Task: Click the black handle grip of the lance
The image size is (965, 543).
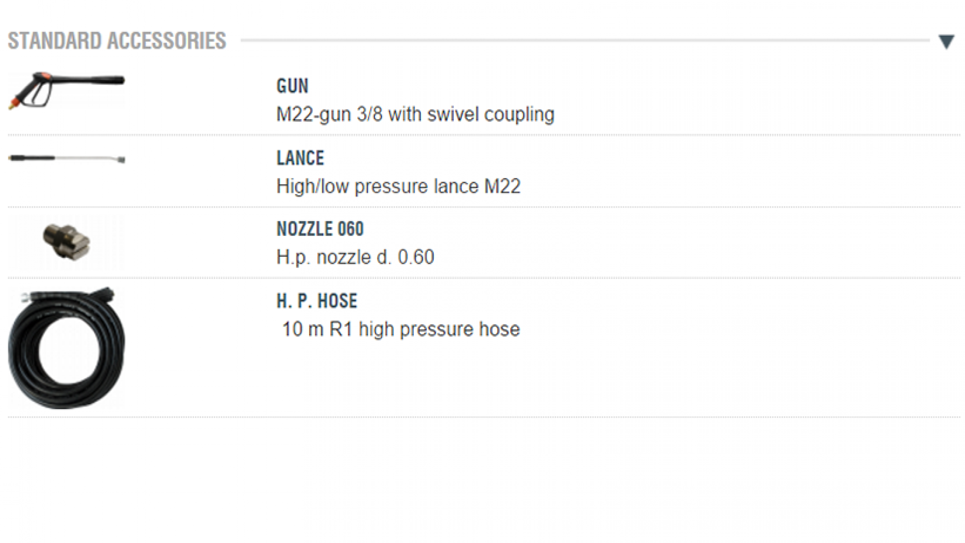Action: tap(31, 158)
